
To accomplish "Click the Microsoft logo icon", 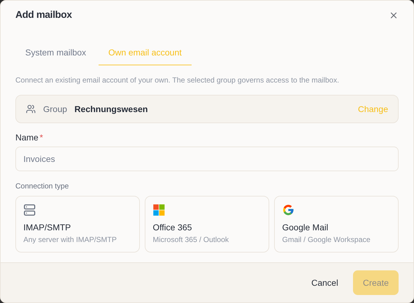I will [x=159, y=210].
